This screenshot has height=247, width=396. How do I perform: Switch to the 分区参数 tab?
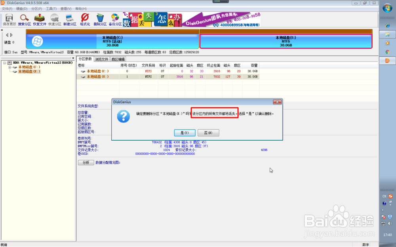point(85,59)
